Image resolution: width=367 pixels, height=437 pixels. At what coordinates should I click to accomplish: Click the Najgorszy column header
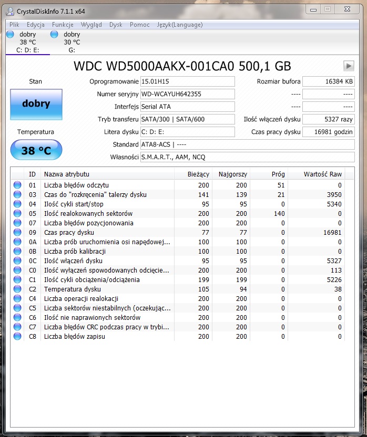click(231, 174)
